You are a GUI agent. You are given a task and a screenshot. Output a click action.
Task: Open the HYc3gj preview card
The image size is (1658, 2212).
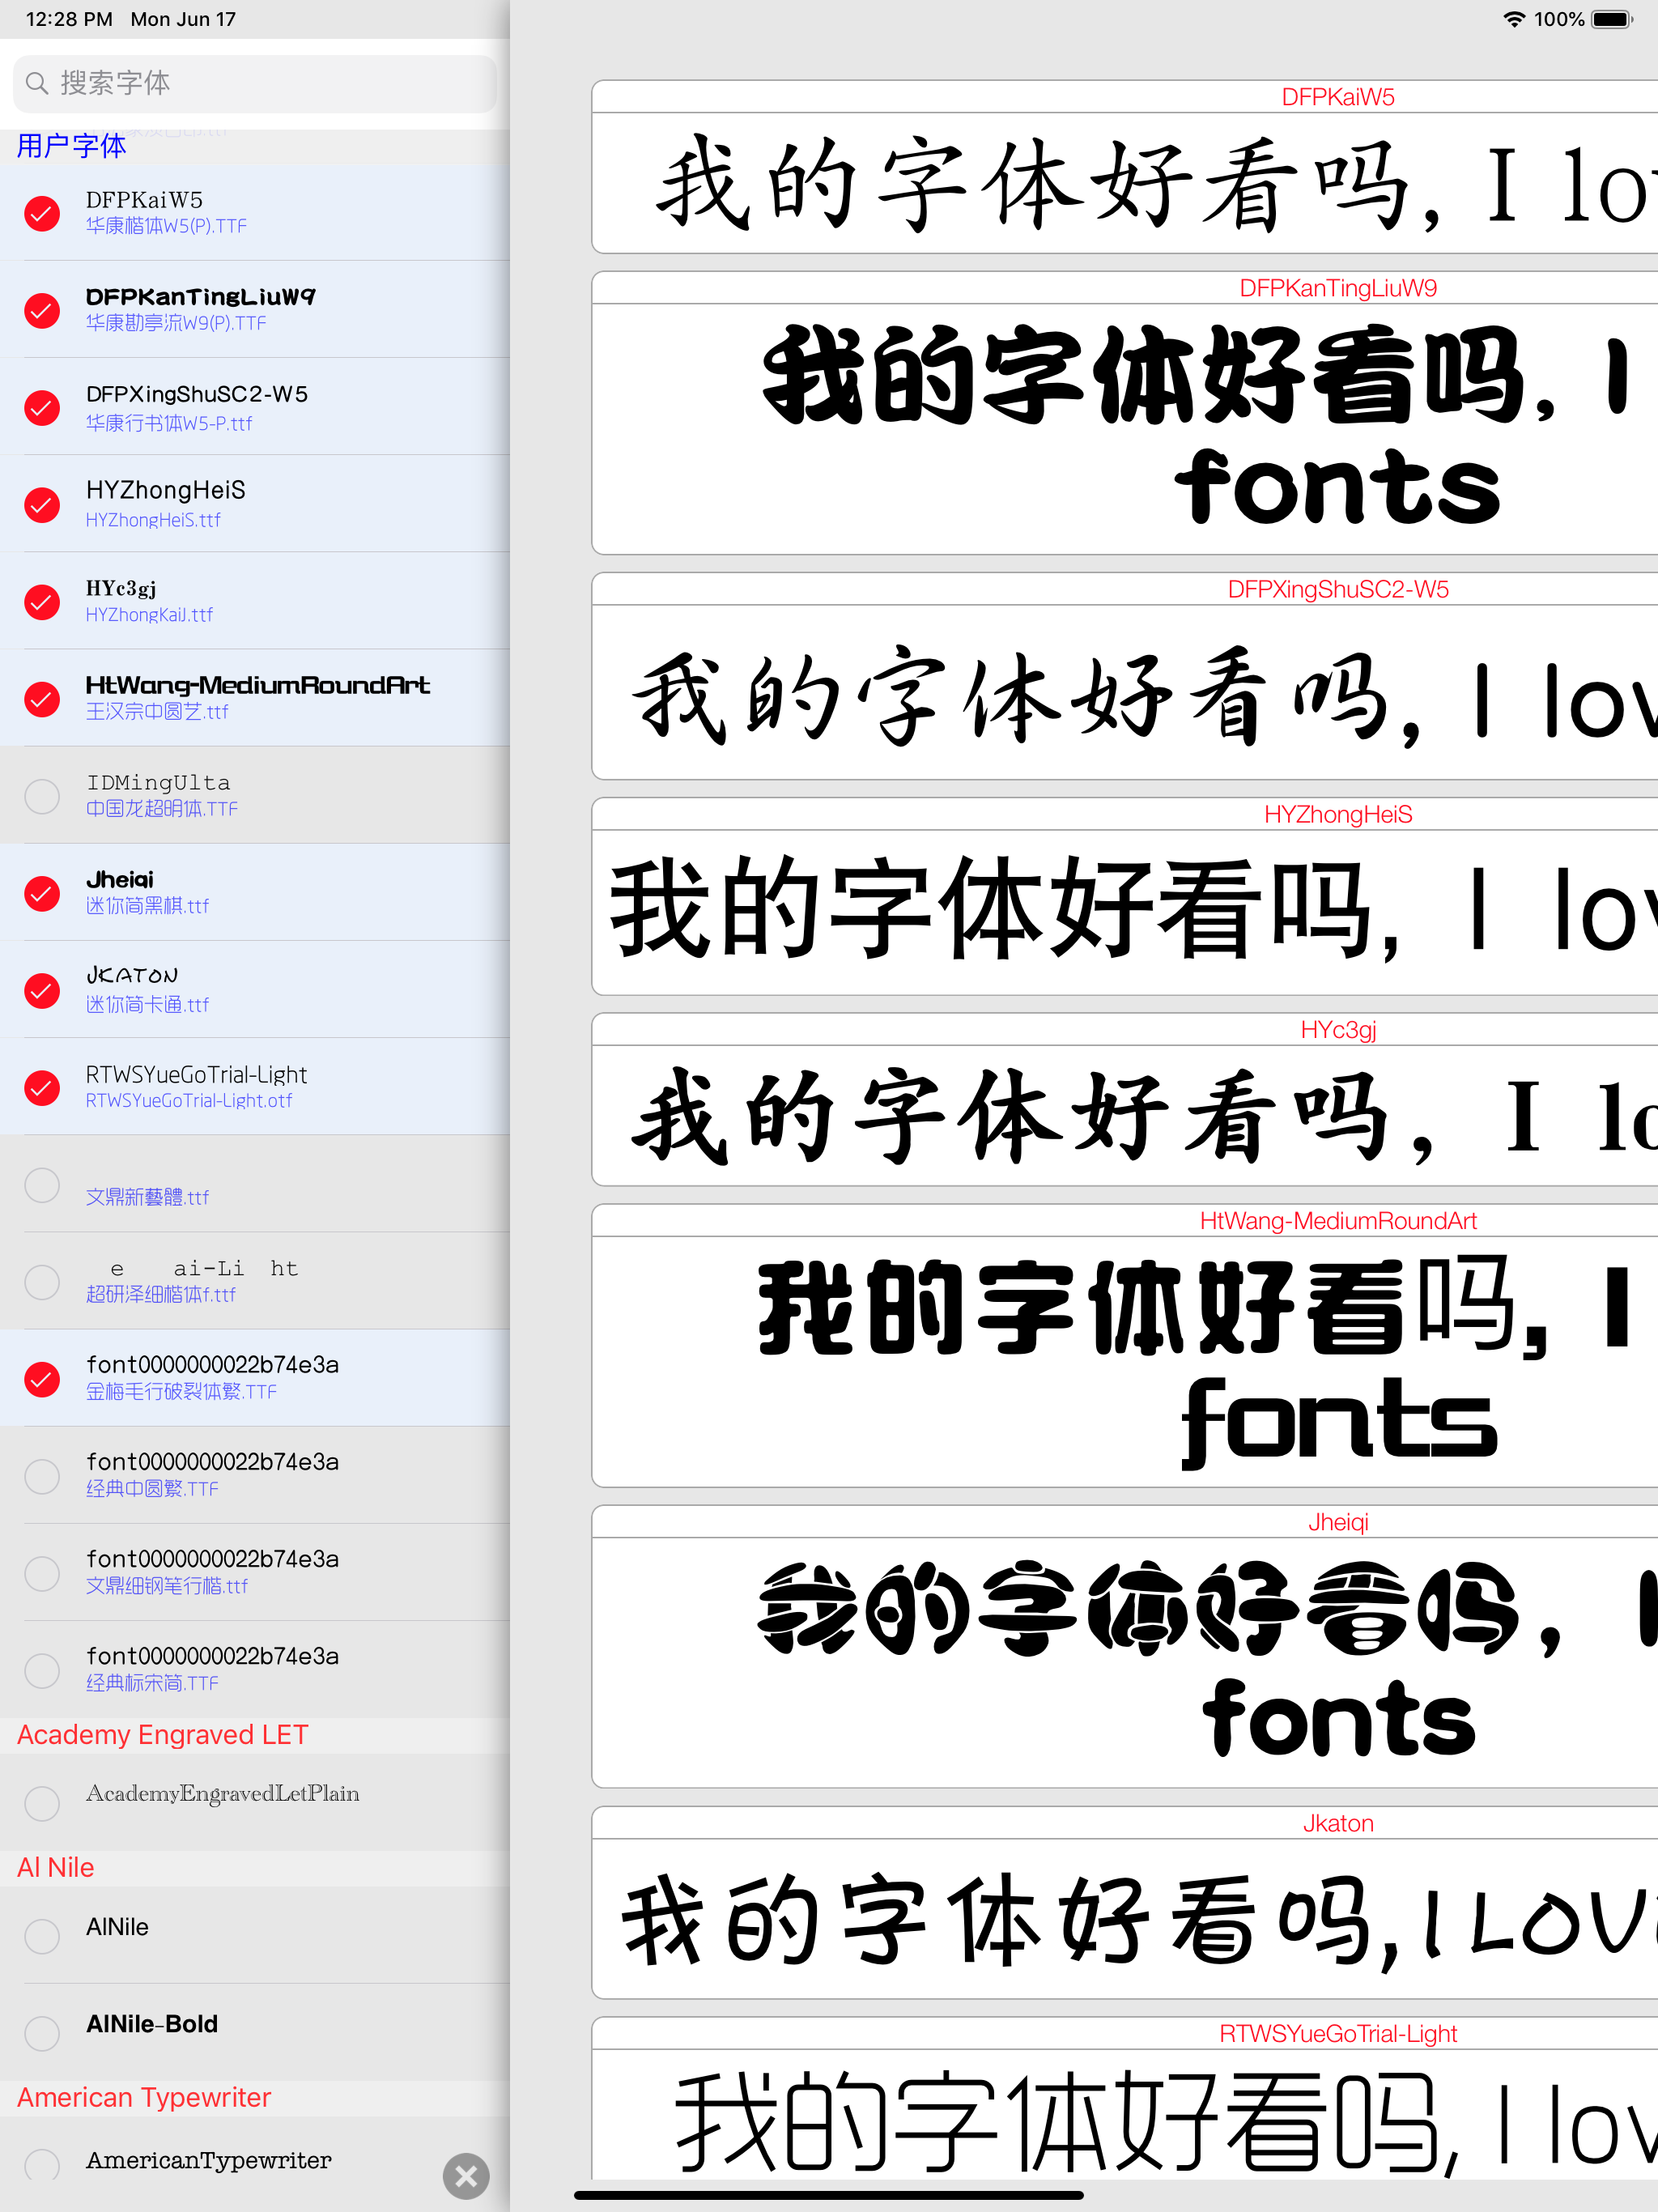click(x=1125, y=1099)
